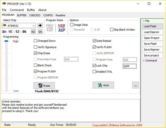Click the ellipsis button next to Auto
Screen dimensions: 166x128
[x=135, y=85]
